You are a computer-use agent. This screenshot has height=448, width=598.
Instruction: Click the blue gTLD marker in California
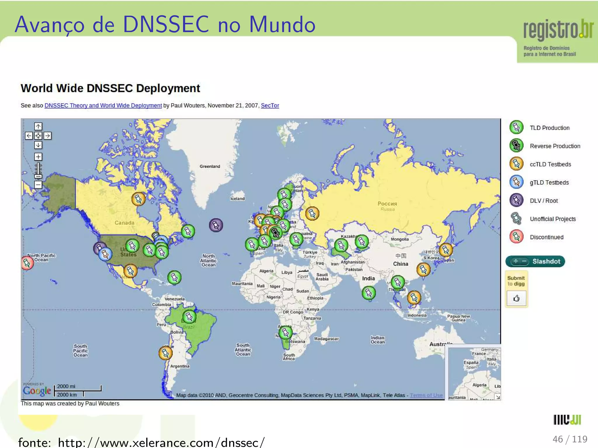pos(105,254)
